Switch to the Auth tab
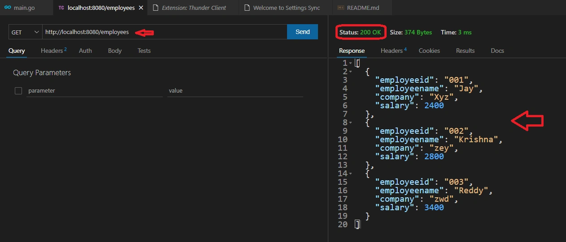The width and height of the screenshot is (566, 242). point(85,51)
